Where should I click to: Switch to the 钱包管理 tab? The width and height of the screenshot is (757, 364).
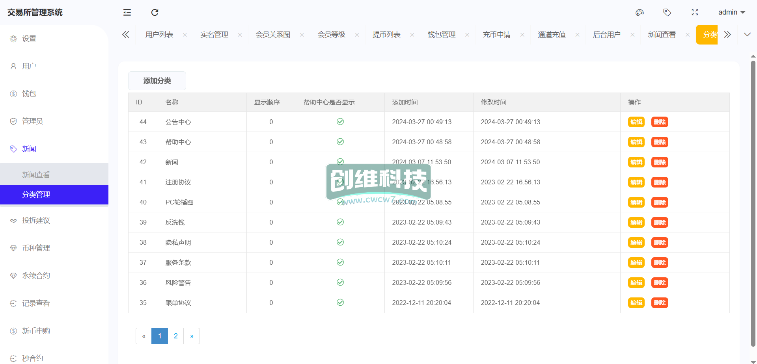441,35
